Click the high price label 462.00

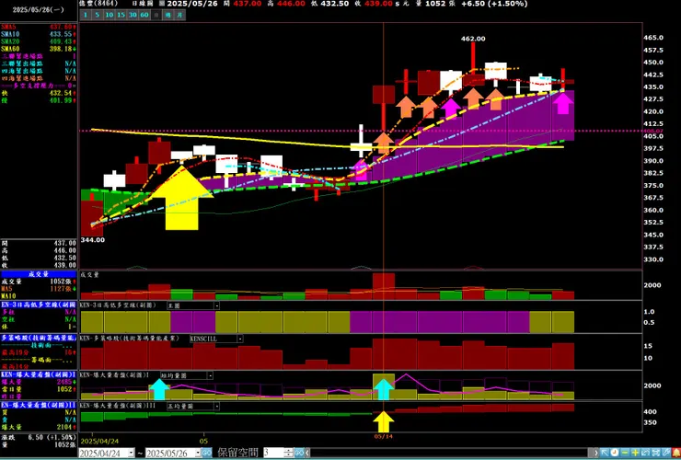[473, 39]
